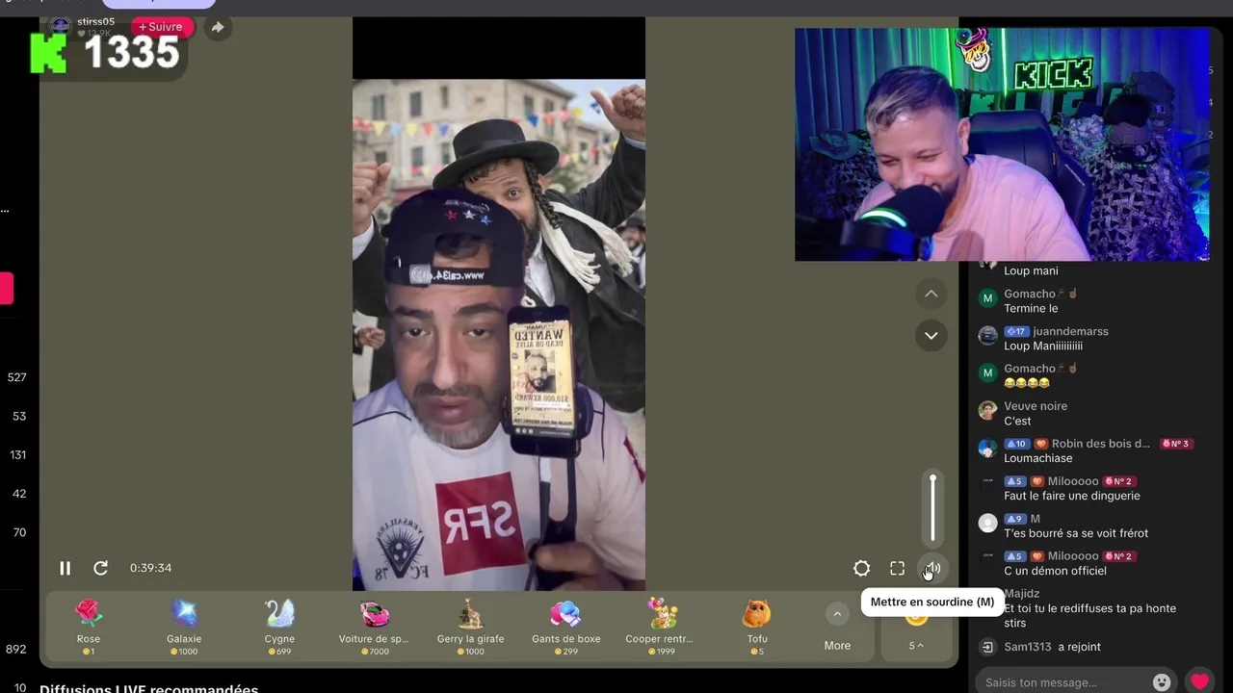Open Gomacho's avatar on Termine le
This screenshot has height=693, width=1233.
click(987, 298)
